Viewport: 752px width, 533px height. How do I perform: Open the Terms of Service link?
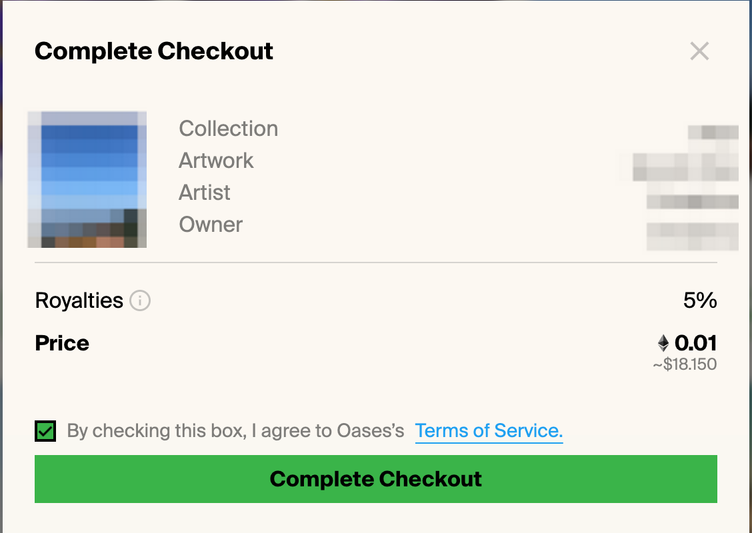coord(489,431)
